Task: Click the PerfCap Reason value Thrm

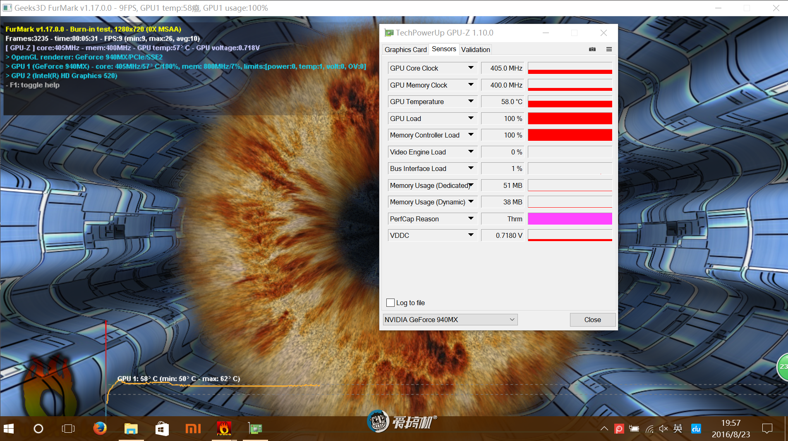Action: point(503,219)
